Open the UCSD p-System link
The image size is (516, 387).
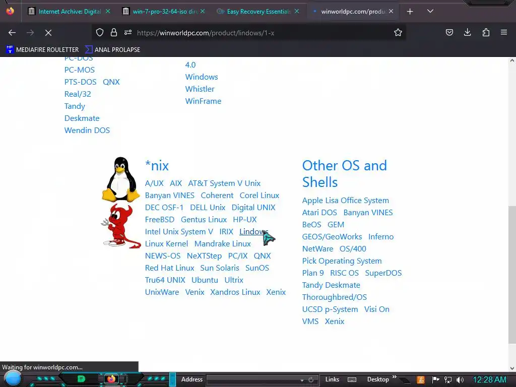click(x=330, y=309)
